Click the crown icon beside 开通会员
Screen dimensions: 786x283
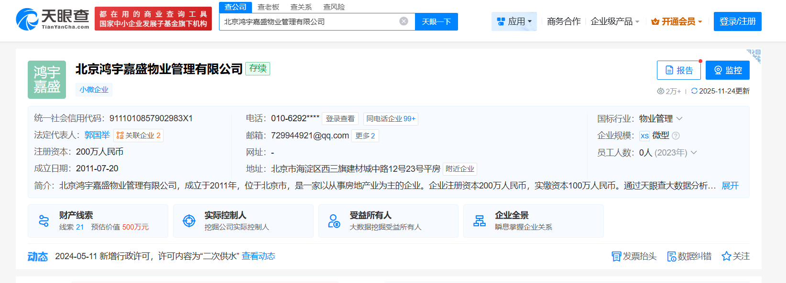click(x=655, y=21)
